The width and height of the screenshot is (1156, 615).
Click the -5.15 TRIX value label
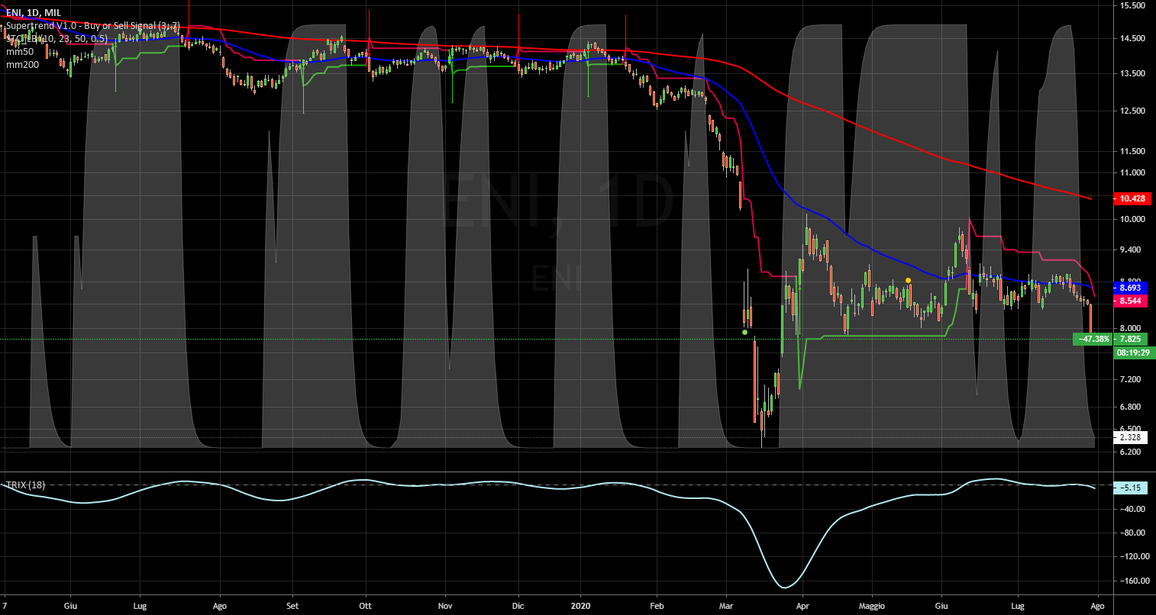(1131, 488)
